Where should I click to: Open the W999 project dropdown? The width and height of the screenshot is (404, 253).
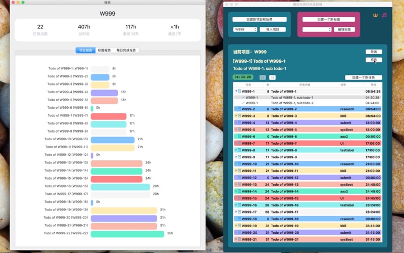(x=245, y=30)
